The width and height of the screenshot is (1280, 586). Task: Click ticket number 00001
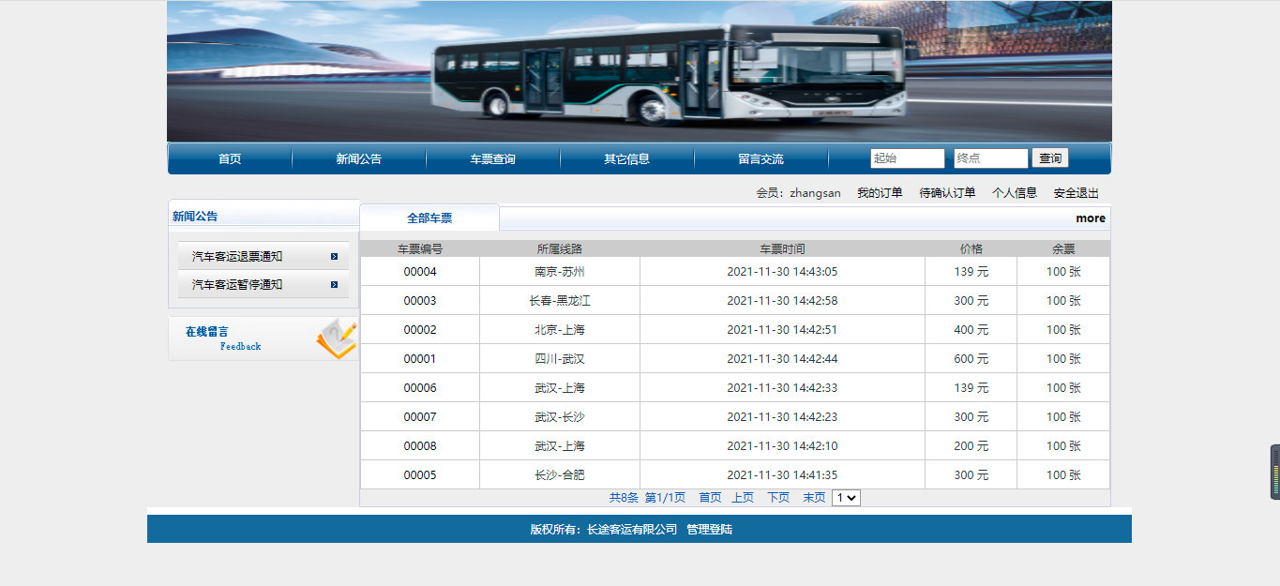point(420,359)
